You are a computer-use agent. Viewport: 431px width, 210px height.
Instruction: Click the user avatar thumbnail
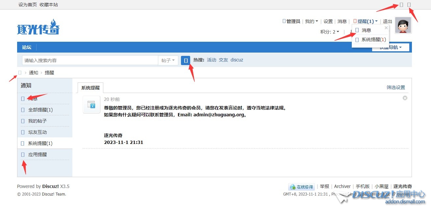click(403, 26)
